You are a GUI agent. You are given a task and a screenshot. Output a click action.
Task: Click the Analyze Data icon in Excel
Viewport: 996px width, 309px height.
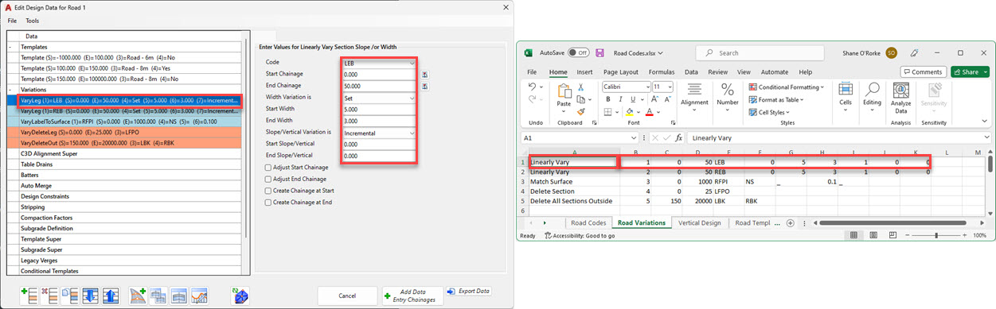click(900, 98)
